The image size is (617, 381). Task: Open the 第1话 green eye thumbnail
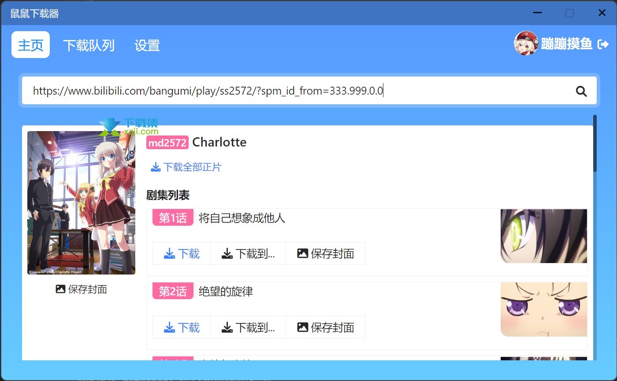[x=544, y=236]
